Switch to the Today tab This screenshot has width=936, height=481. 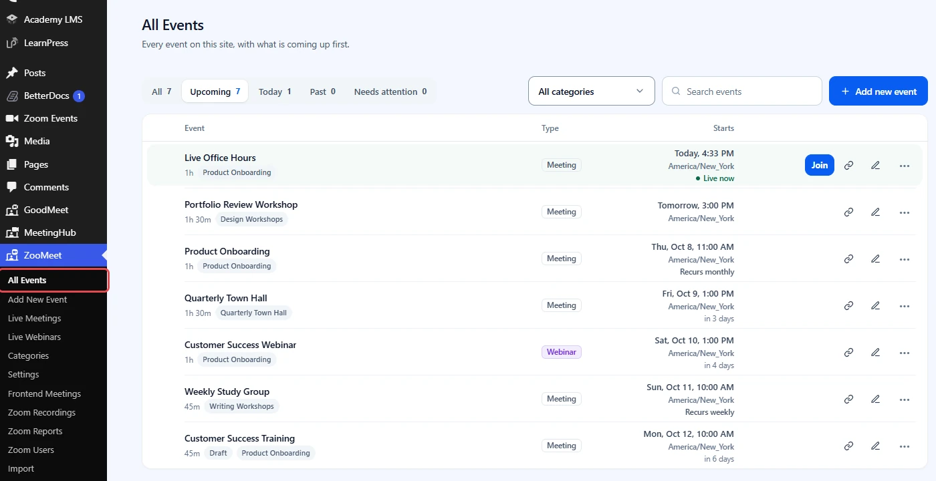[275, 92]
